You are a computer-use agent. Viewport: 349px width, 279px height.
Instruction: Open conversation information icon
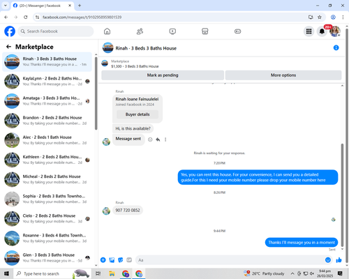(x=336, y=47)
